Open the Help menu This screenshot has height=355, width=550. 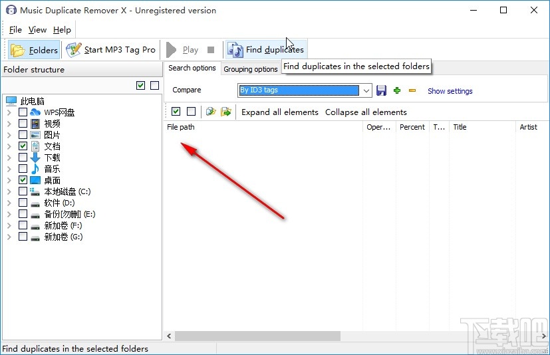pos(62,30)
